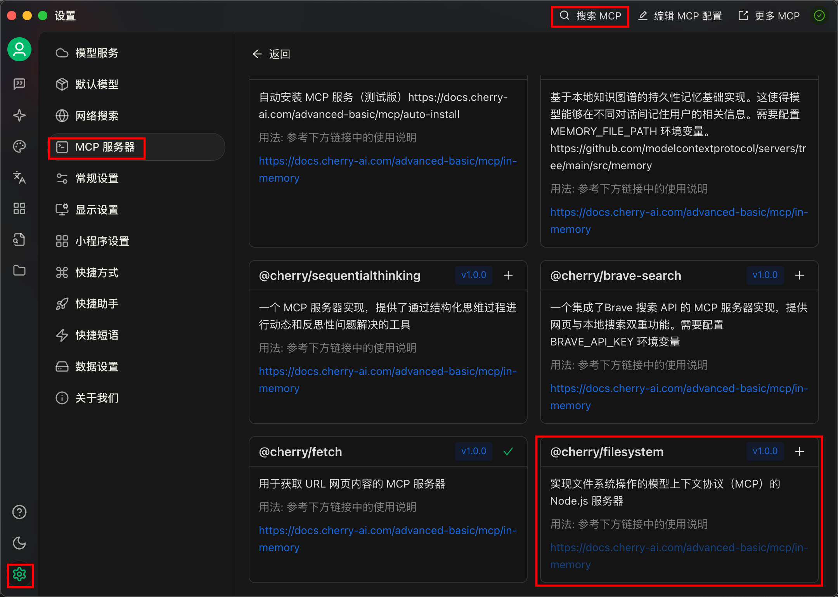Open docs link in @cherry/fetch card

pyautogui.click(x=388, y=539)
